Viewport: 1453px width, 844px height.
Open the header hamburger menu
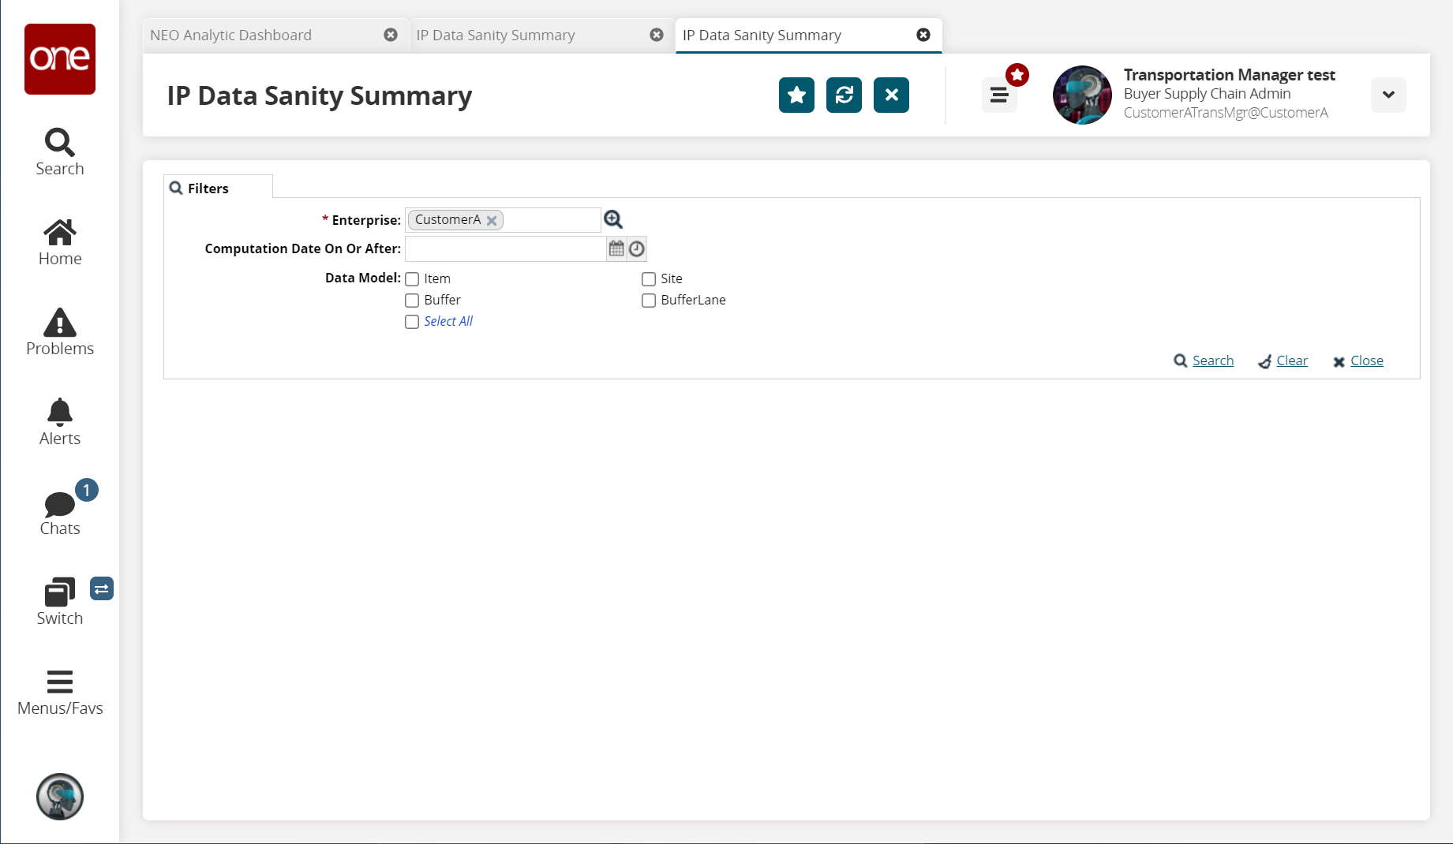pos(999,95)
